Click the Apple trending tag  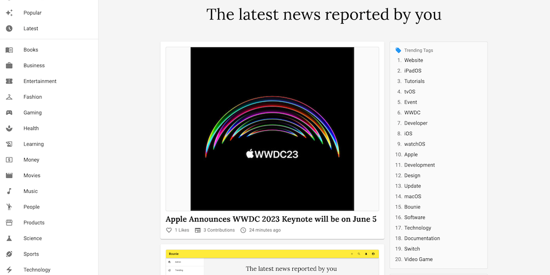pyautogui.click(x=411, y=154)
